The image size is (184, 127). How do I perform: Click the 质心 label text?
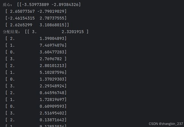point(7,5)
